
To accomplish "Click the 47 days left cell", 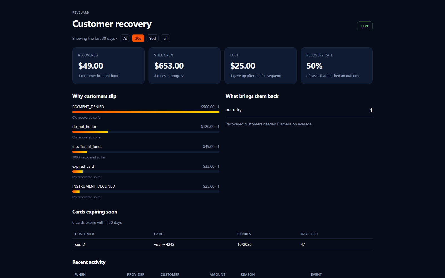I will coord(303,244).
